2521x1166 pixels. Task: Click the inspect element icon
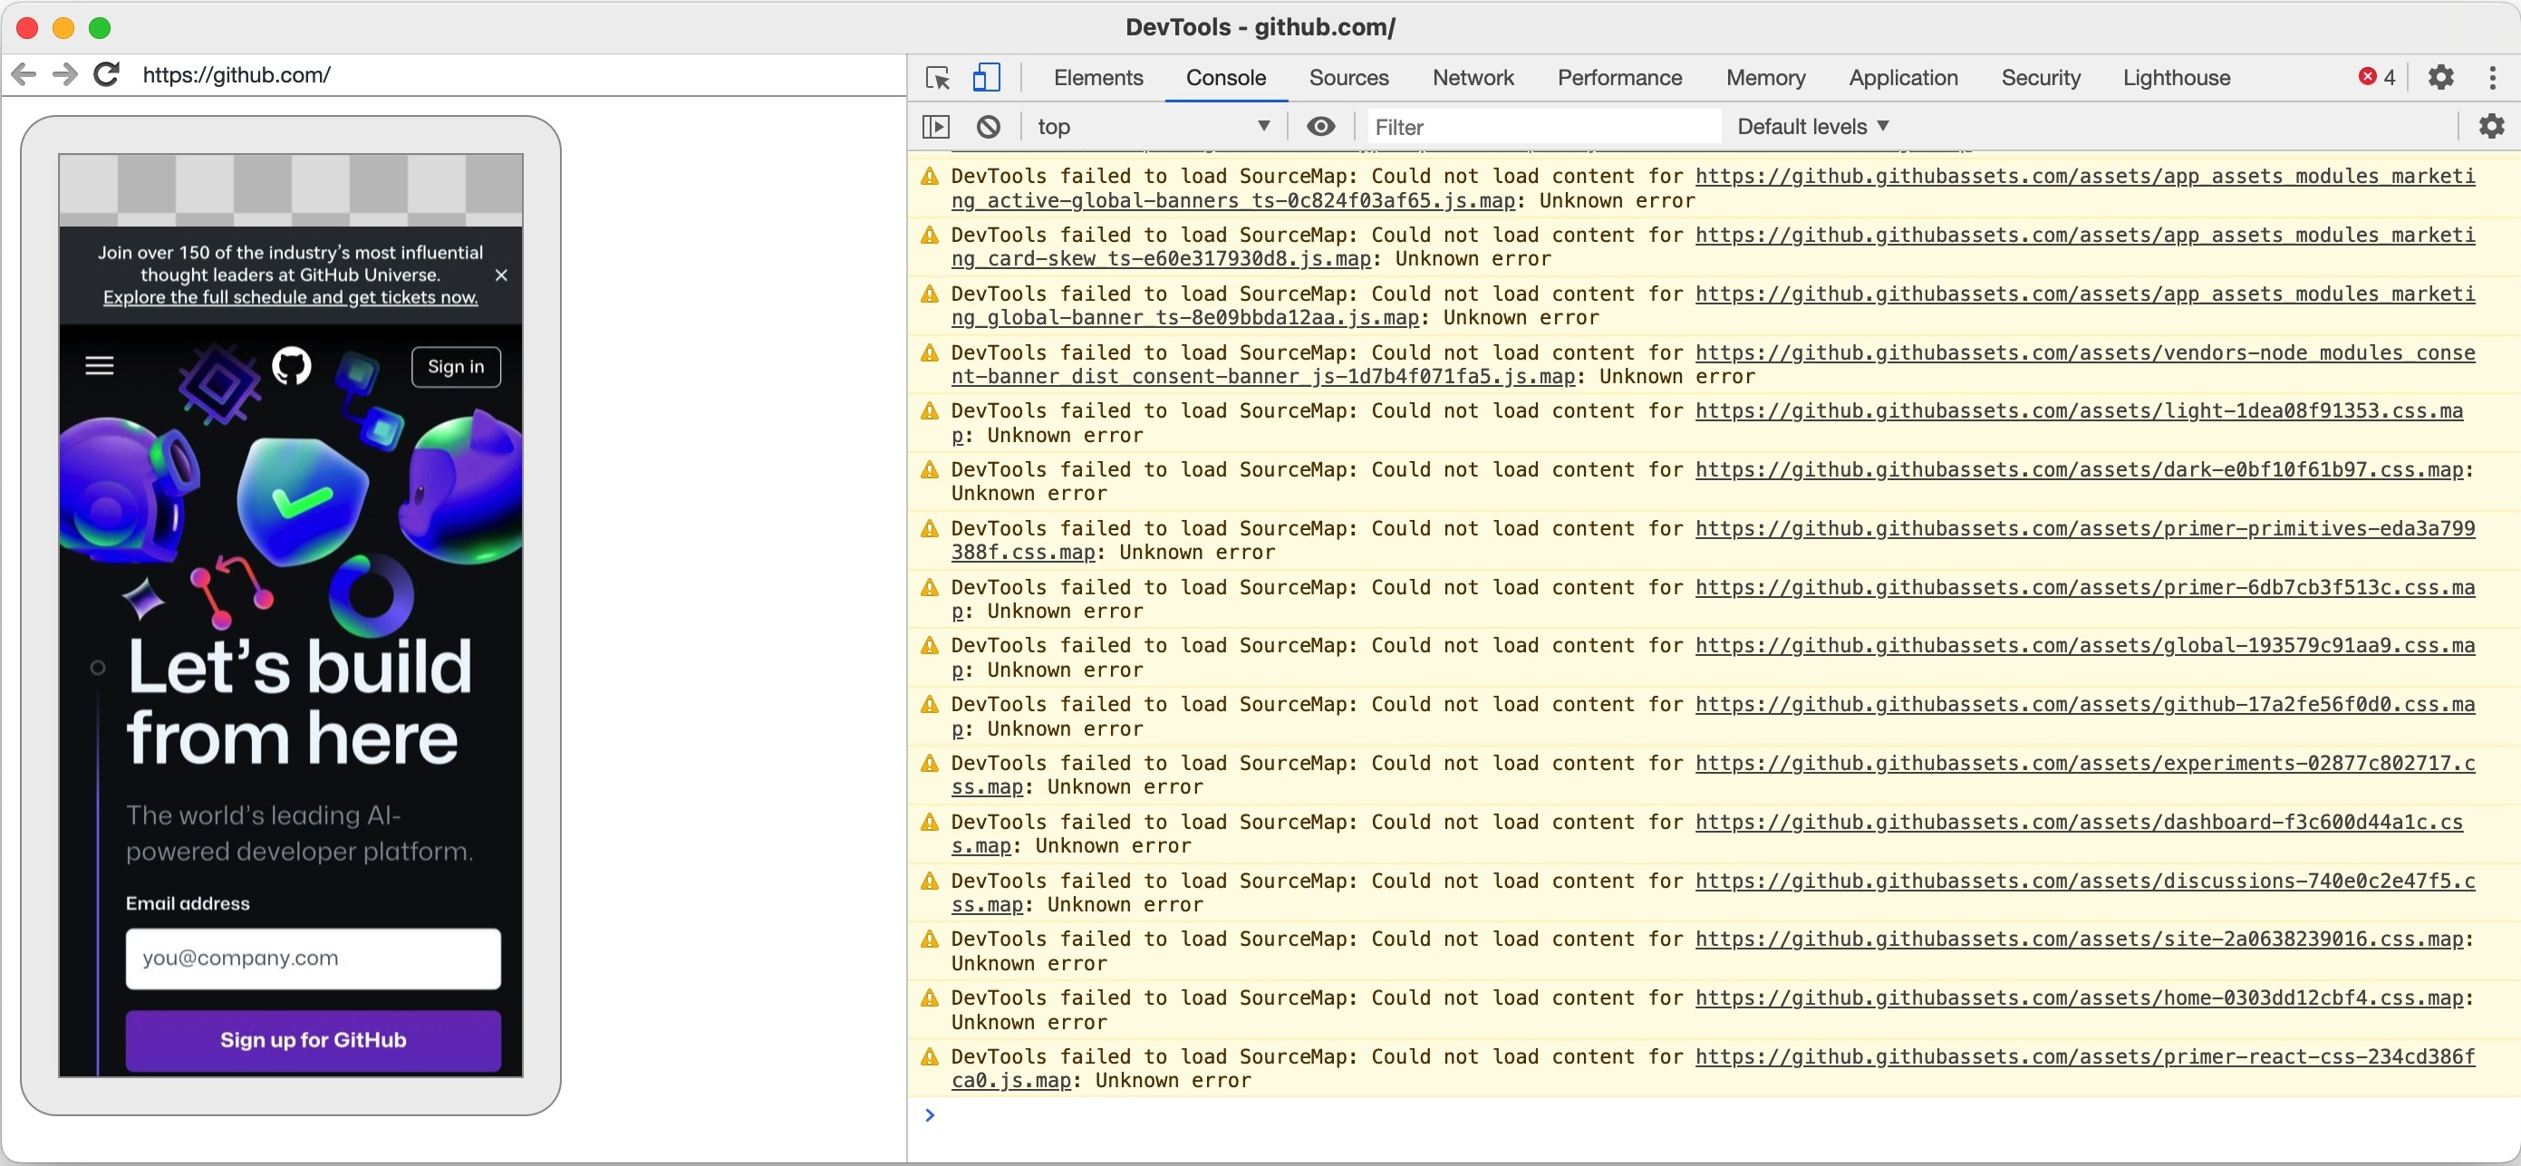tap(939, 75)
